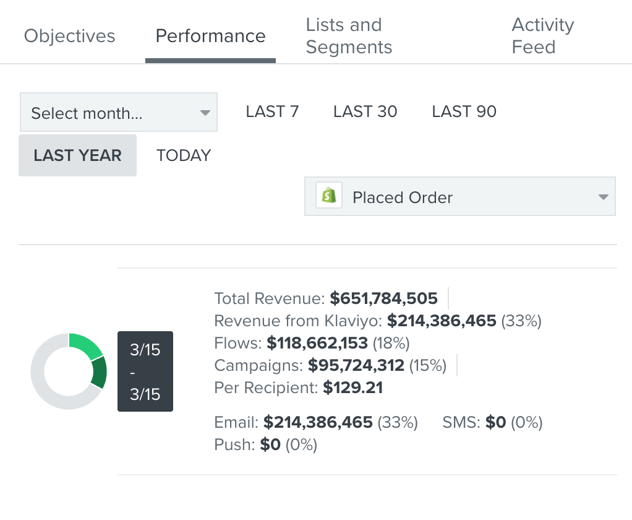Open the Lists and Segments tab

tap(349, 36)
